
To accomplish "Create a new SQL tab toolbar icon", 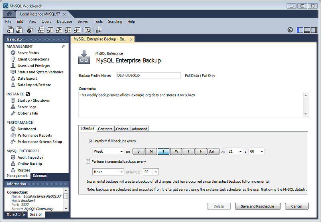I will 10,30.
